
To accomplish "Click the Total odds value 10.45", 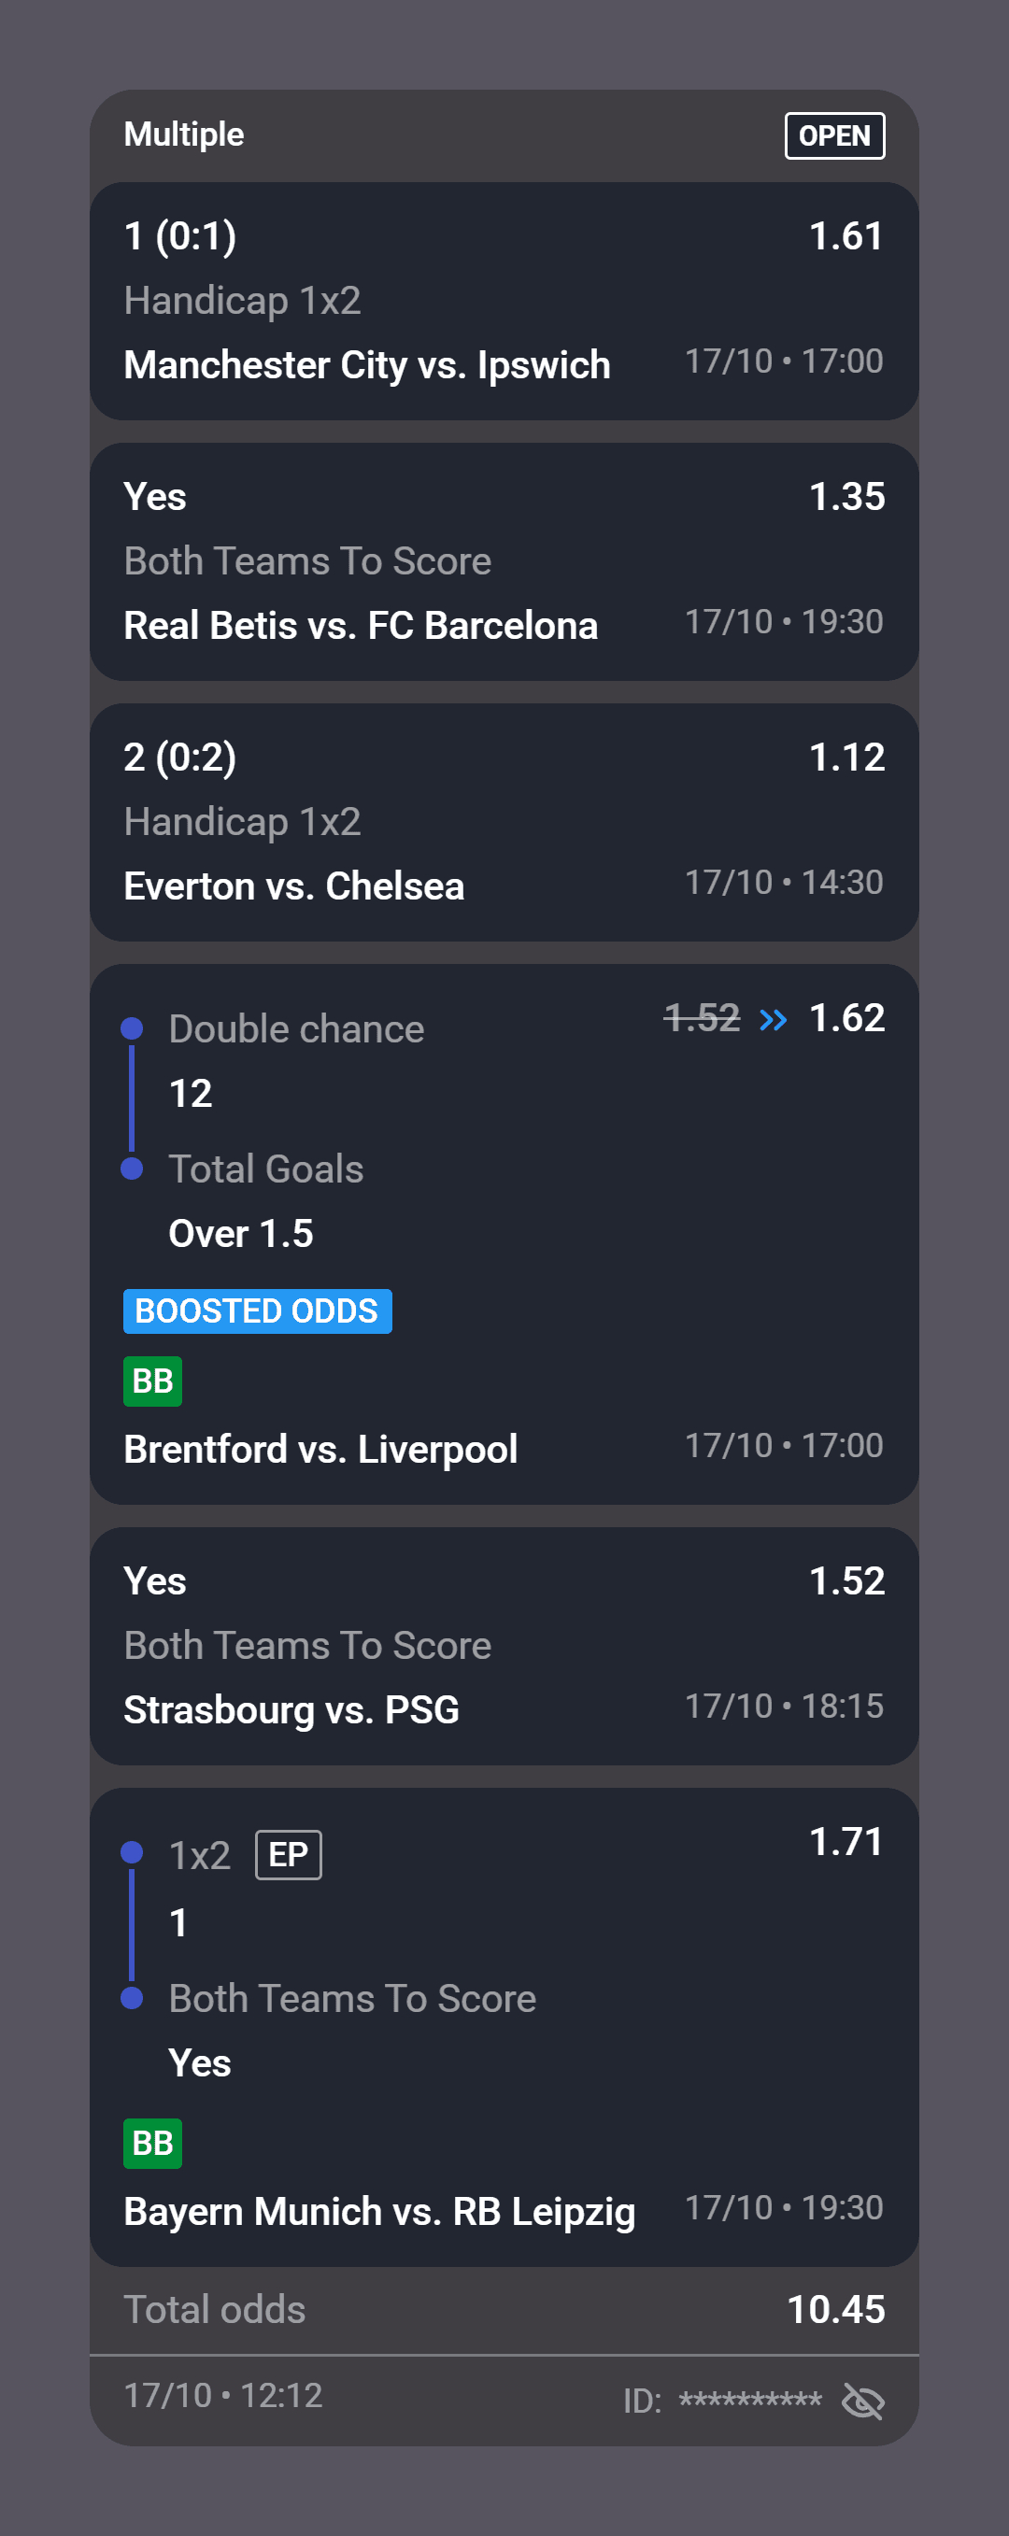I will tap(836, 2310).
